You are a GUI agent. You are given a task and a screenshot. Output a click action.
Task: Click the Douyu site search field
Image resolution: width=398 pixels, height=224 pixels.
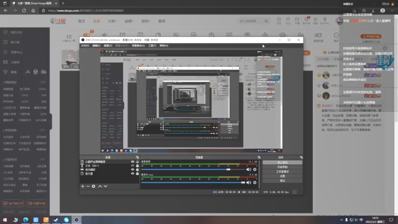(251, 21)
